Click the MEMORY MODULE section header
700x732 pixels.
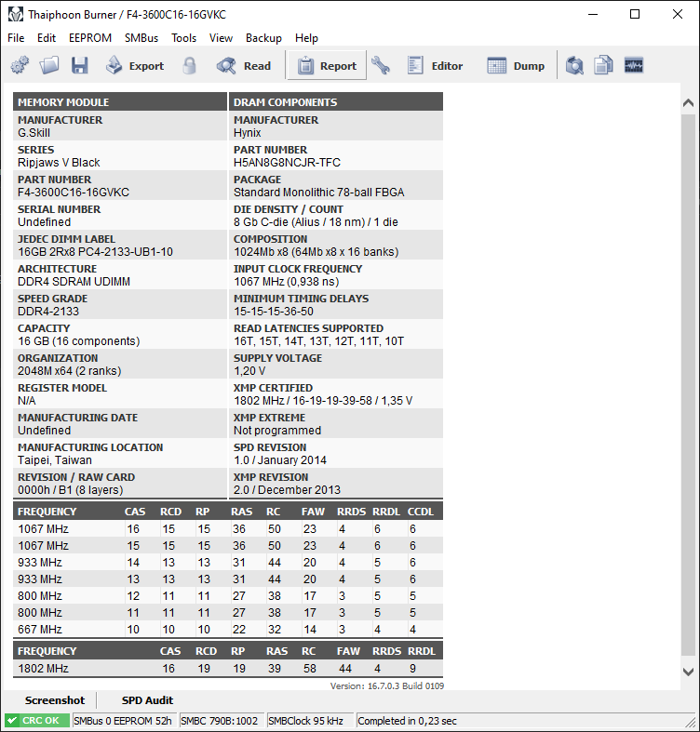(x=120, y=101)
